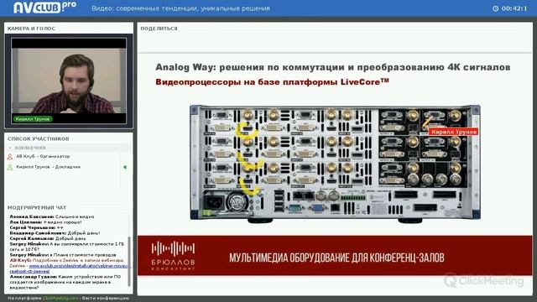
Task: Click the 00:42:1 elapsed timer
Action: click(x=514, y=8)
